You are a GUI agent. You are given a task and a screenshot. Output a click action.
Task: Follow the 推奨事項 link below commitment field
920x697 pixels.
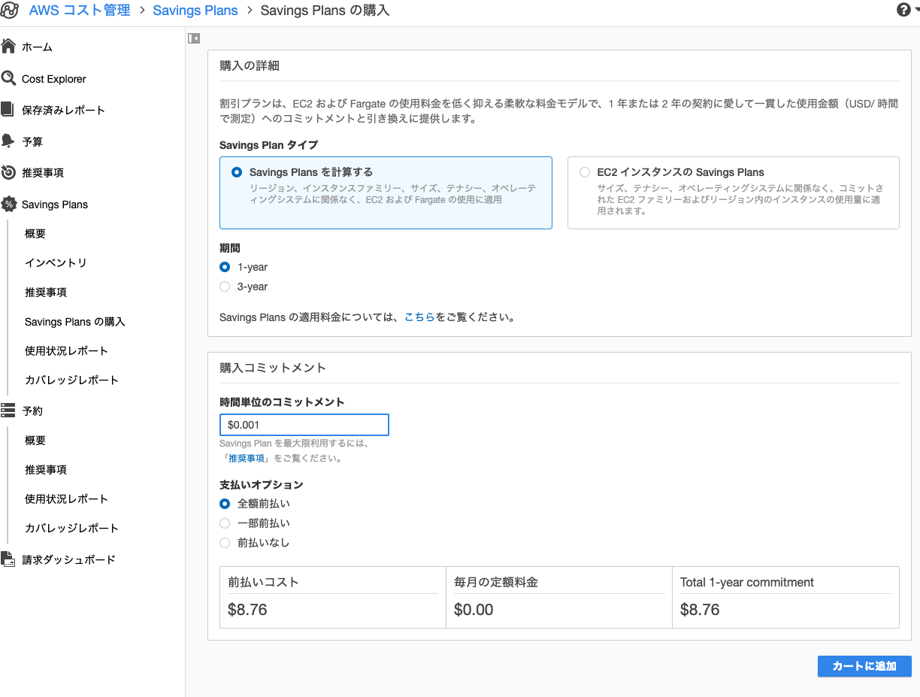coord(247,458)
